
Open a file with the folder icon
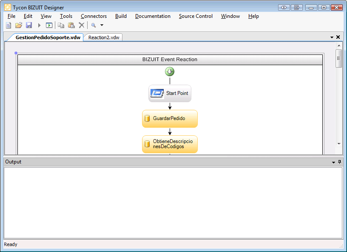coord(19,25)
